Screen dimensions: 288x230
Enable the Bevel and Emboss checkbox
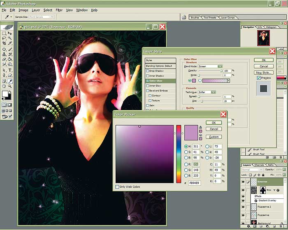click(147, 91)
